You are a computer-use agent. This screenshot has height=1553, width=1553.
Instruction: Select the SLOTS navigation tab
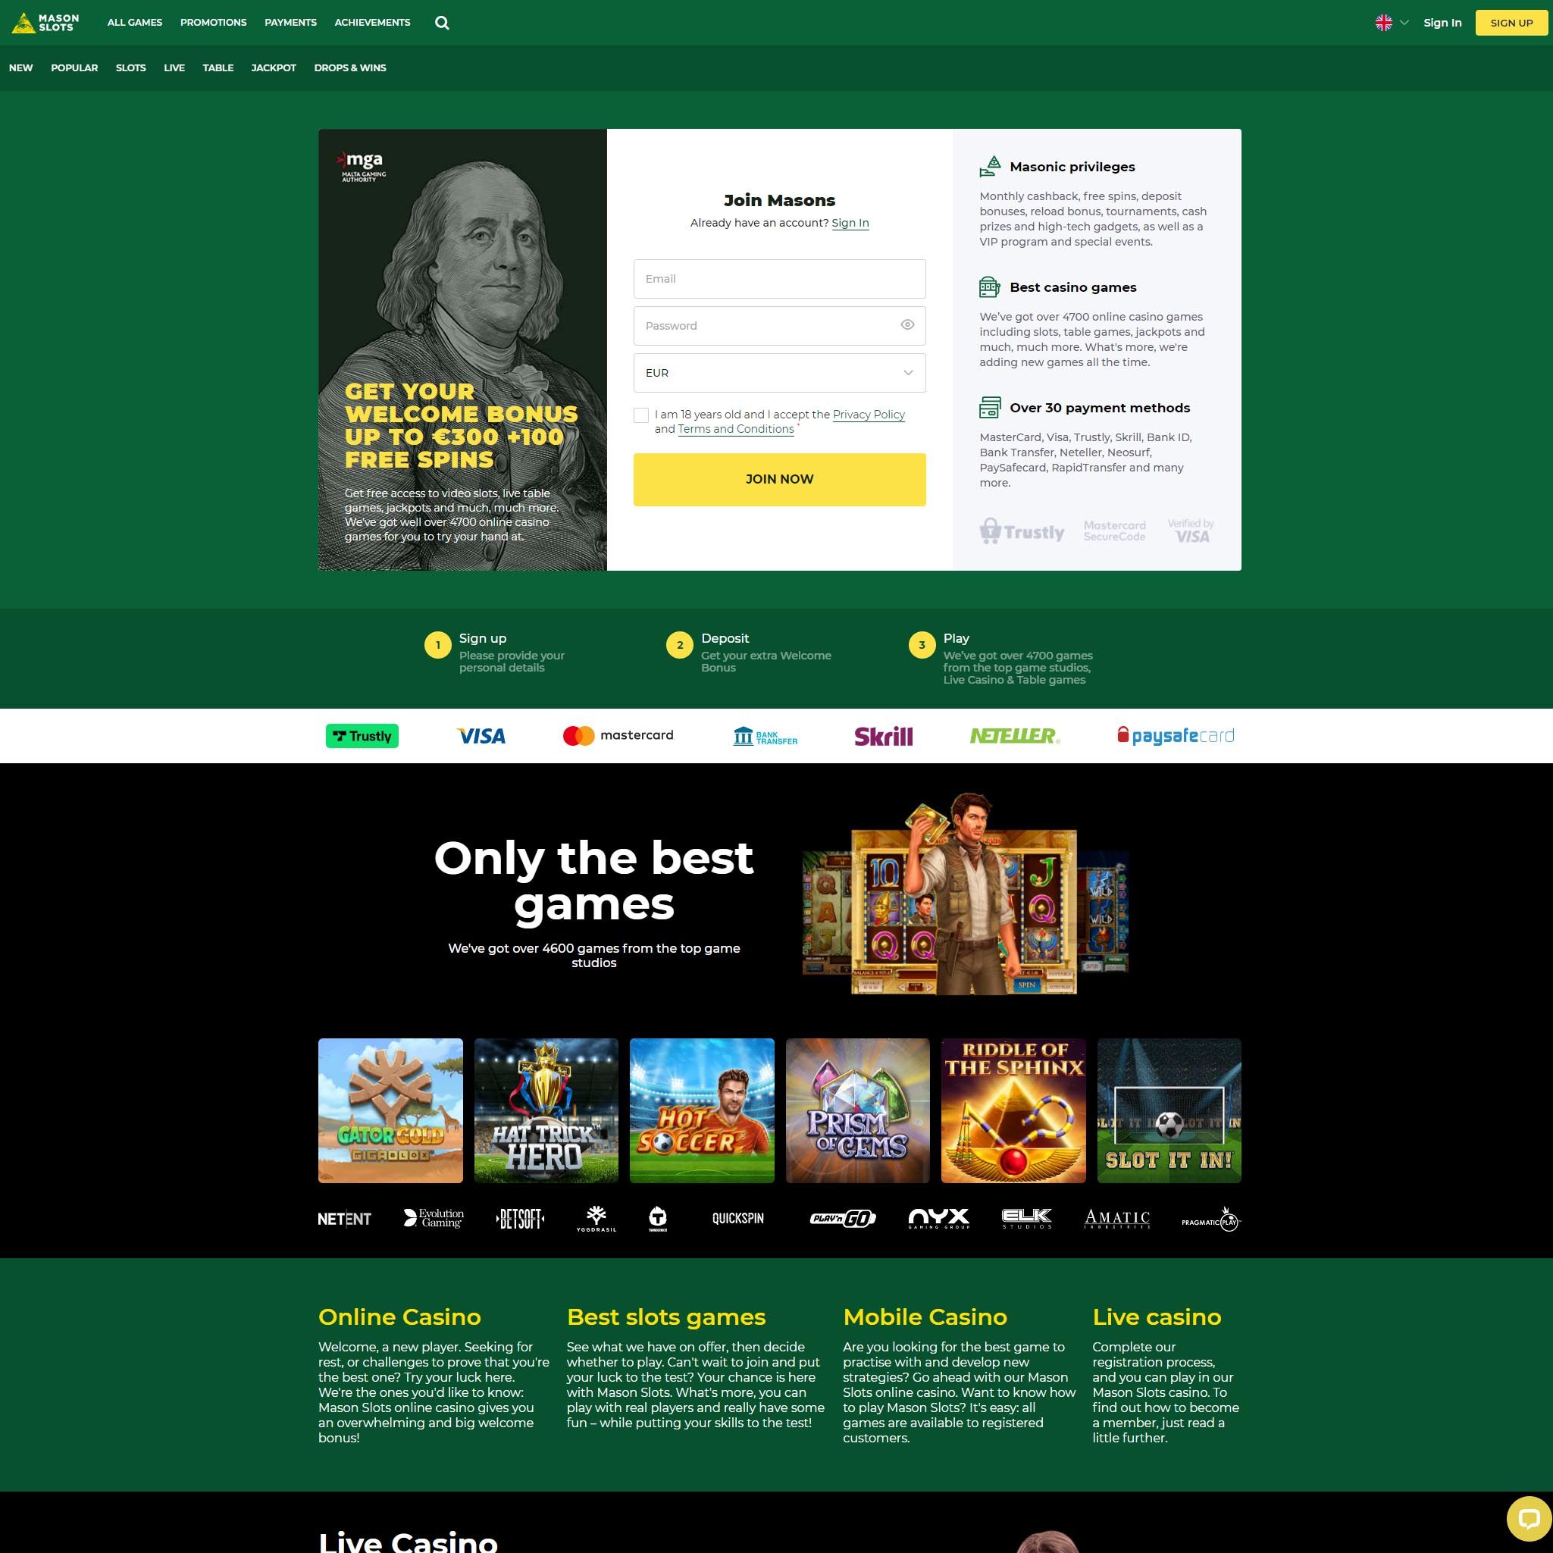130,67
